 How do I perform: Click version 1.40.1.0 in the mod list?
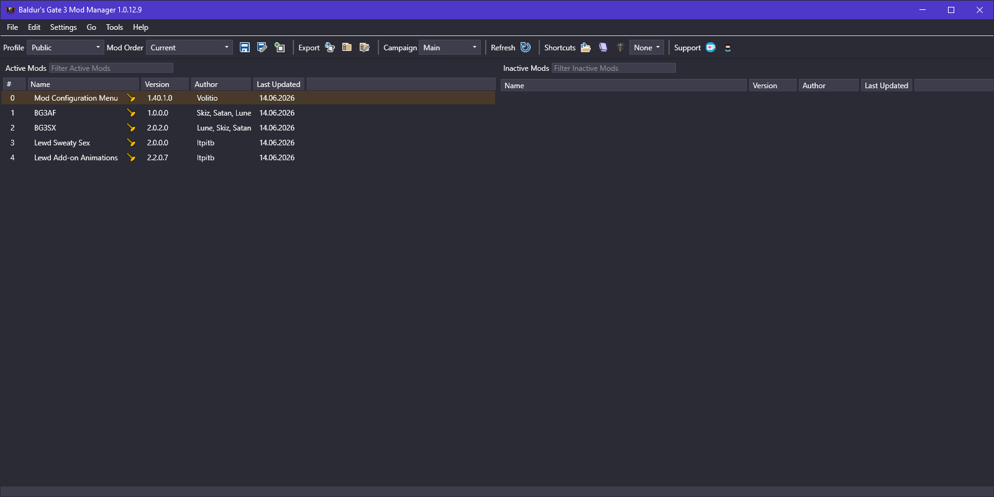tap(160, 98)
